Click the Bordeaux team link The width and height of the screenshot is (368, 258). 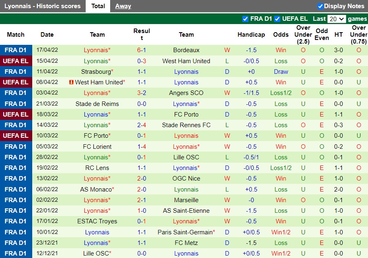pos(186,50)
